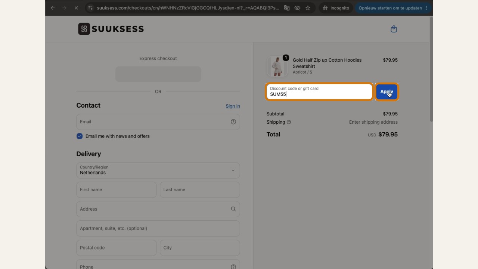Click the 'Apricot / S' variant text

point(302,72)
